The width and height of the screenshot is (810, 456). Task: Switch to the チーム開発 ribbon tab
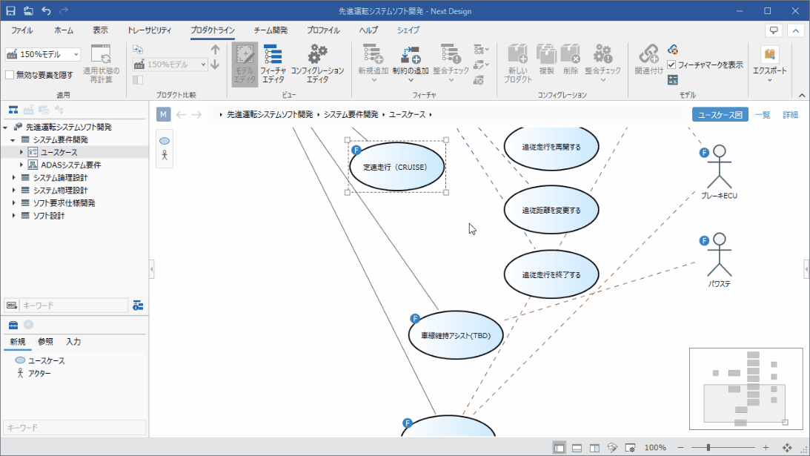tap(270, 30)
